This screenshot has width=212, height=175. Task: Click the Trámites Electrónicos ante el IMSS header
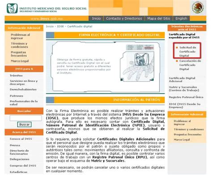187,28
